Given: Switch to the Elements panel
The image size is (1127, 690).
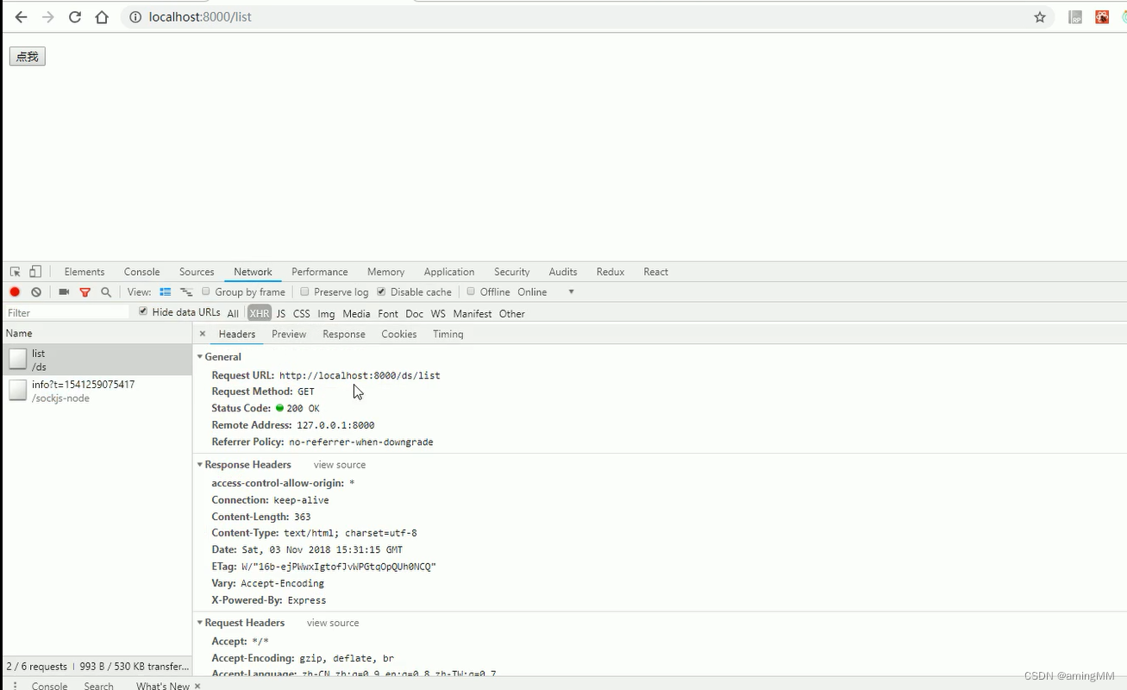Looking at the screenshot, I should 85,272.
